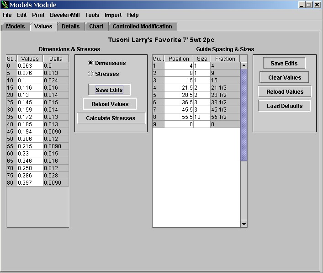Switch to the Models tab
Screen dimensions: 323x273
16,27
